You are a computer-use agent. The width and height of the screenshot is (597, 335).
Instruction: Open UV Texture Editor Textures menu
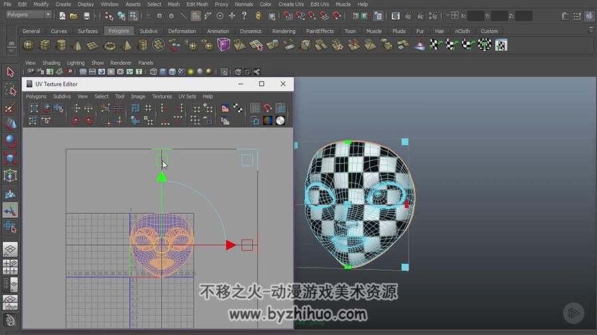pos(162,97)
